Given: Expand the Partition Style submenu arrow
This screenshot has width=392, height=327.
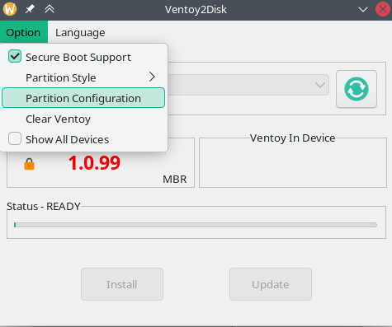Looking at the screenshot, I should pyautogui.click(x=152, y=77).
